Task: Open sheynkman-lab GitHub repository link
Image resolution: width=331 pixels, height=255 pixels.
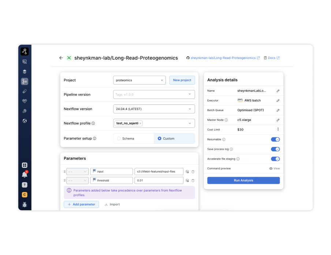Action: [x=223, y=58]
